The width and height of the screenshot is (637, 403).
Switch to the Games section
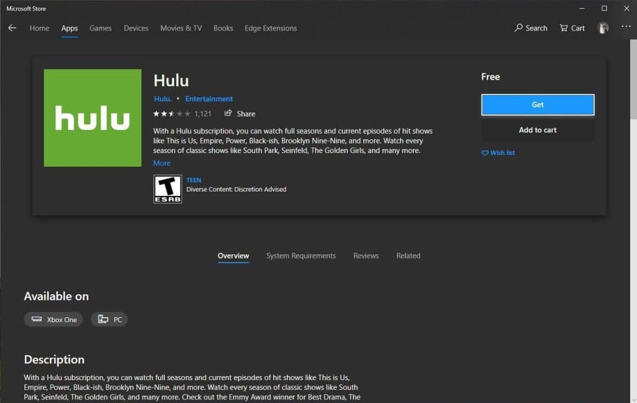pos(100,28)
